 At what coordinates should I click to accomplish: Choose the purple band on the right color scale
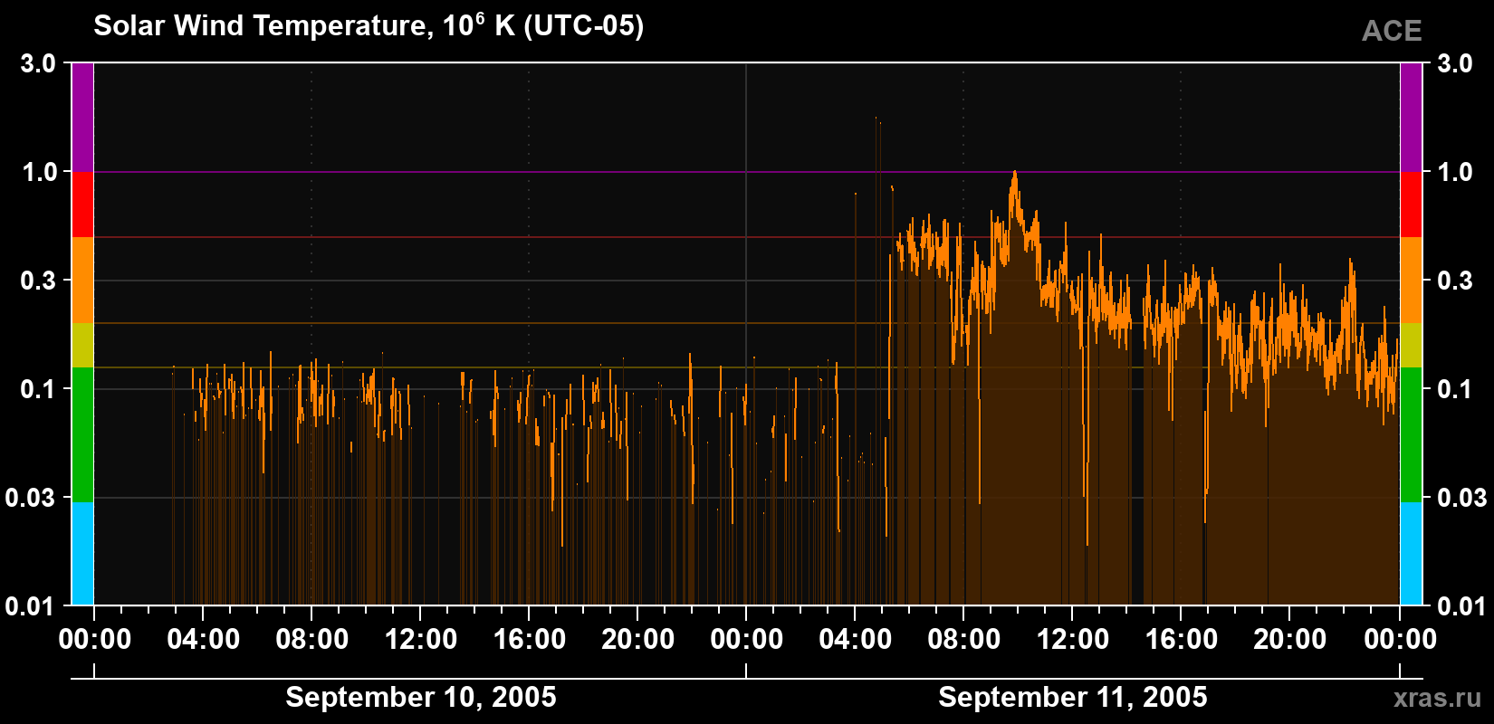[x=1412, y=118]
